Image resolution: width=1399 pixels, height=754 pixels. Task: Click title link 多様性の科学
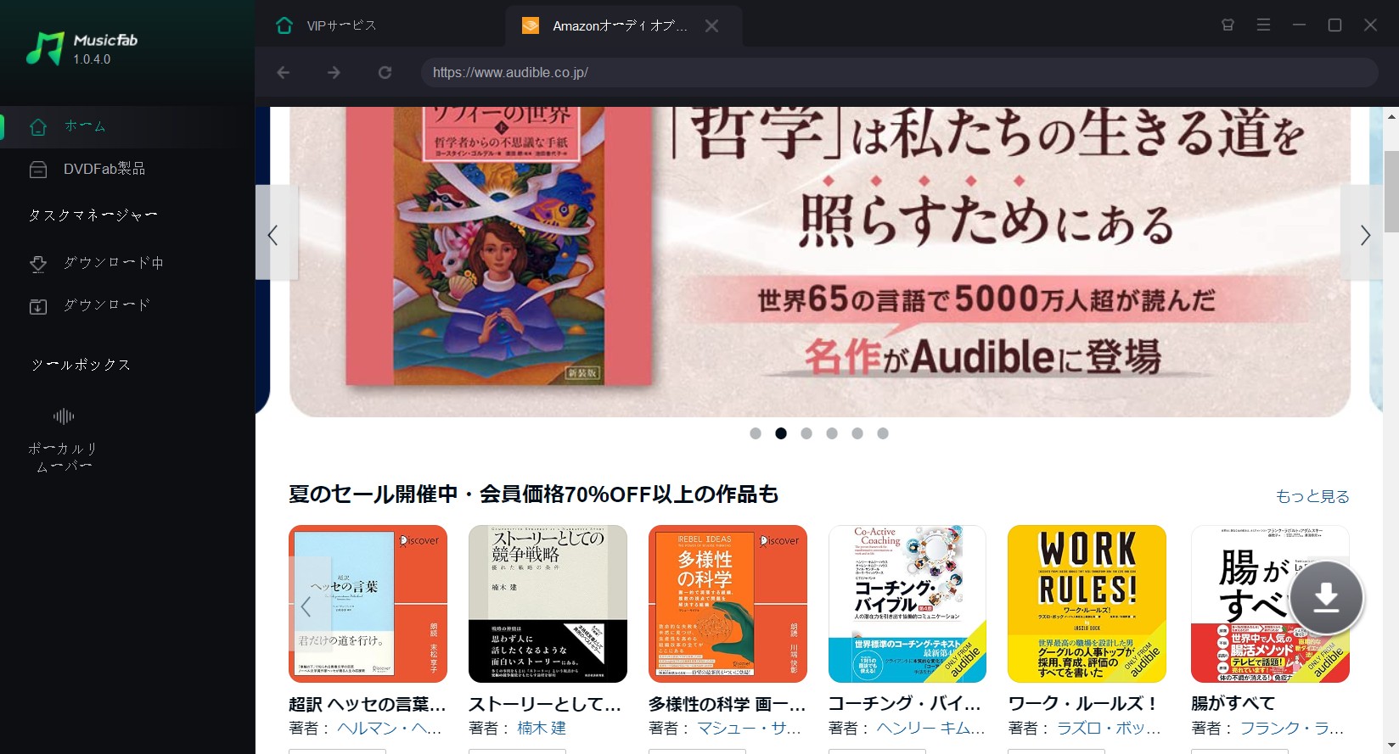tap(728, 704)
